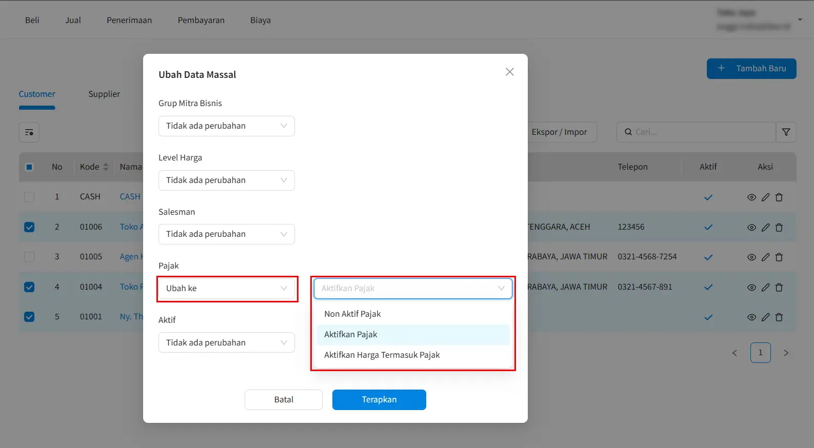This screenshot has height=448, width=814.
Task: Click the Telepon column header
Action: point(632,167)
